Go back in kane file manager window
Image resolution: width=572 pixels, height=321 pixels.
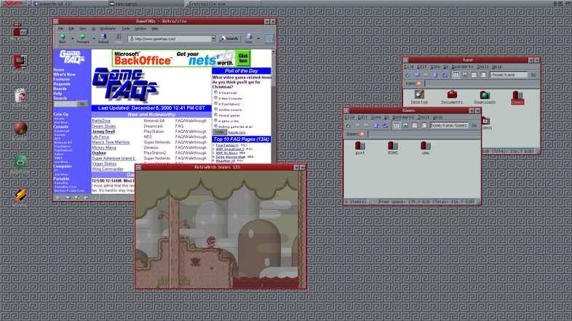coord(416,75)
